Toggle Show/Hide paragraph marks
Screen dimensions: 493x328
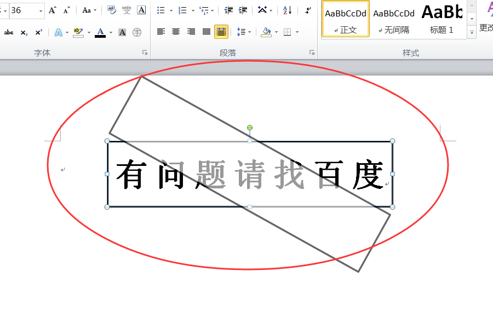pos(308,10)
